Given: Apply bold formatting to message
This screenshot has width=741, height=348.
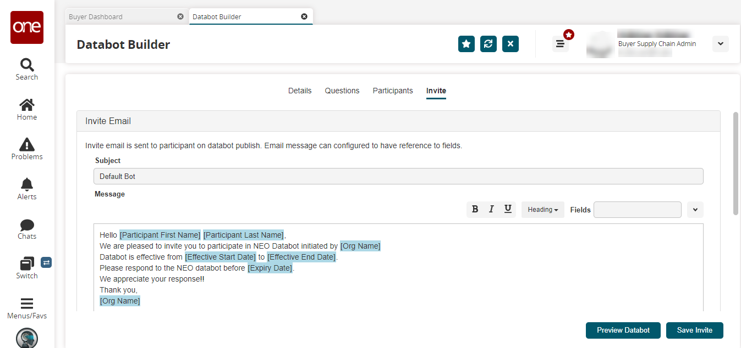Looking at the screenshot, I should (x=475, y=209).
